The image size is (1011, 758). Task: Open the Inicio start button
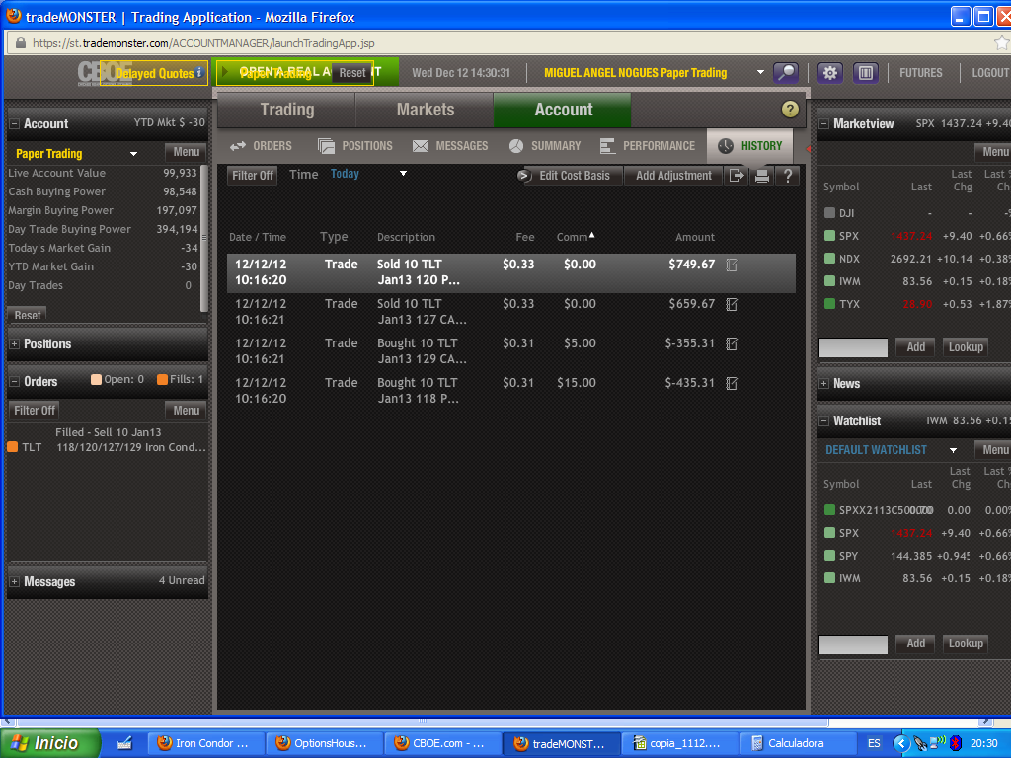(x=50, y=743)
